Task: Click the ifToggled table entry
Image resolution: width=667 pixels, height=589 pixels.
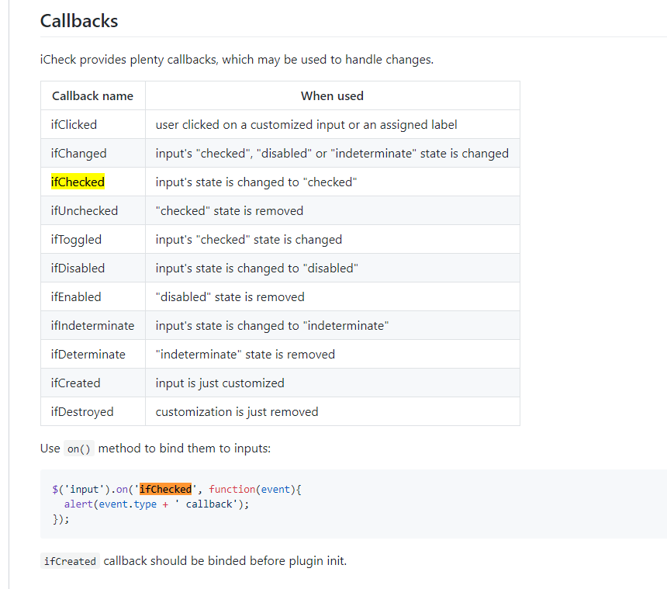Action: coord(76,239)
